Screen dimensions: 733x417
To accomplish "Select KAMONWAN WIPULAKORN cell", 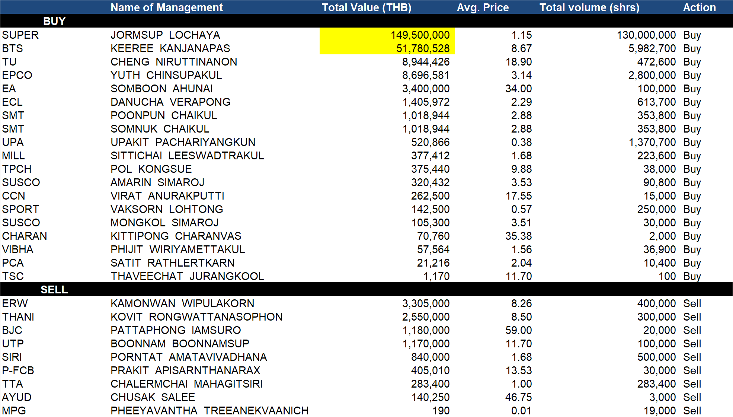I will pos(182,303).
